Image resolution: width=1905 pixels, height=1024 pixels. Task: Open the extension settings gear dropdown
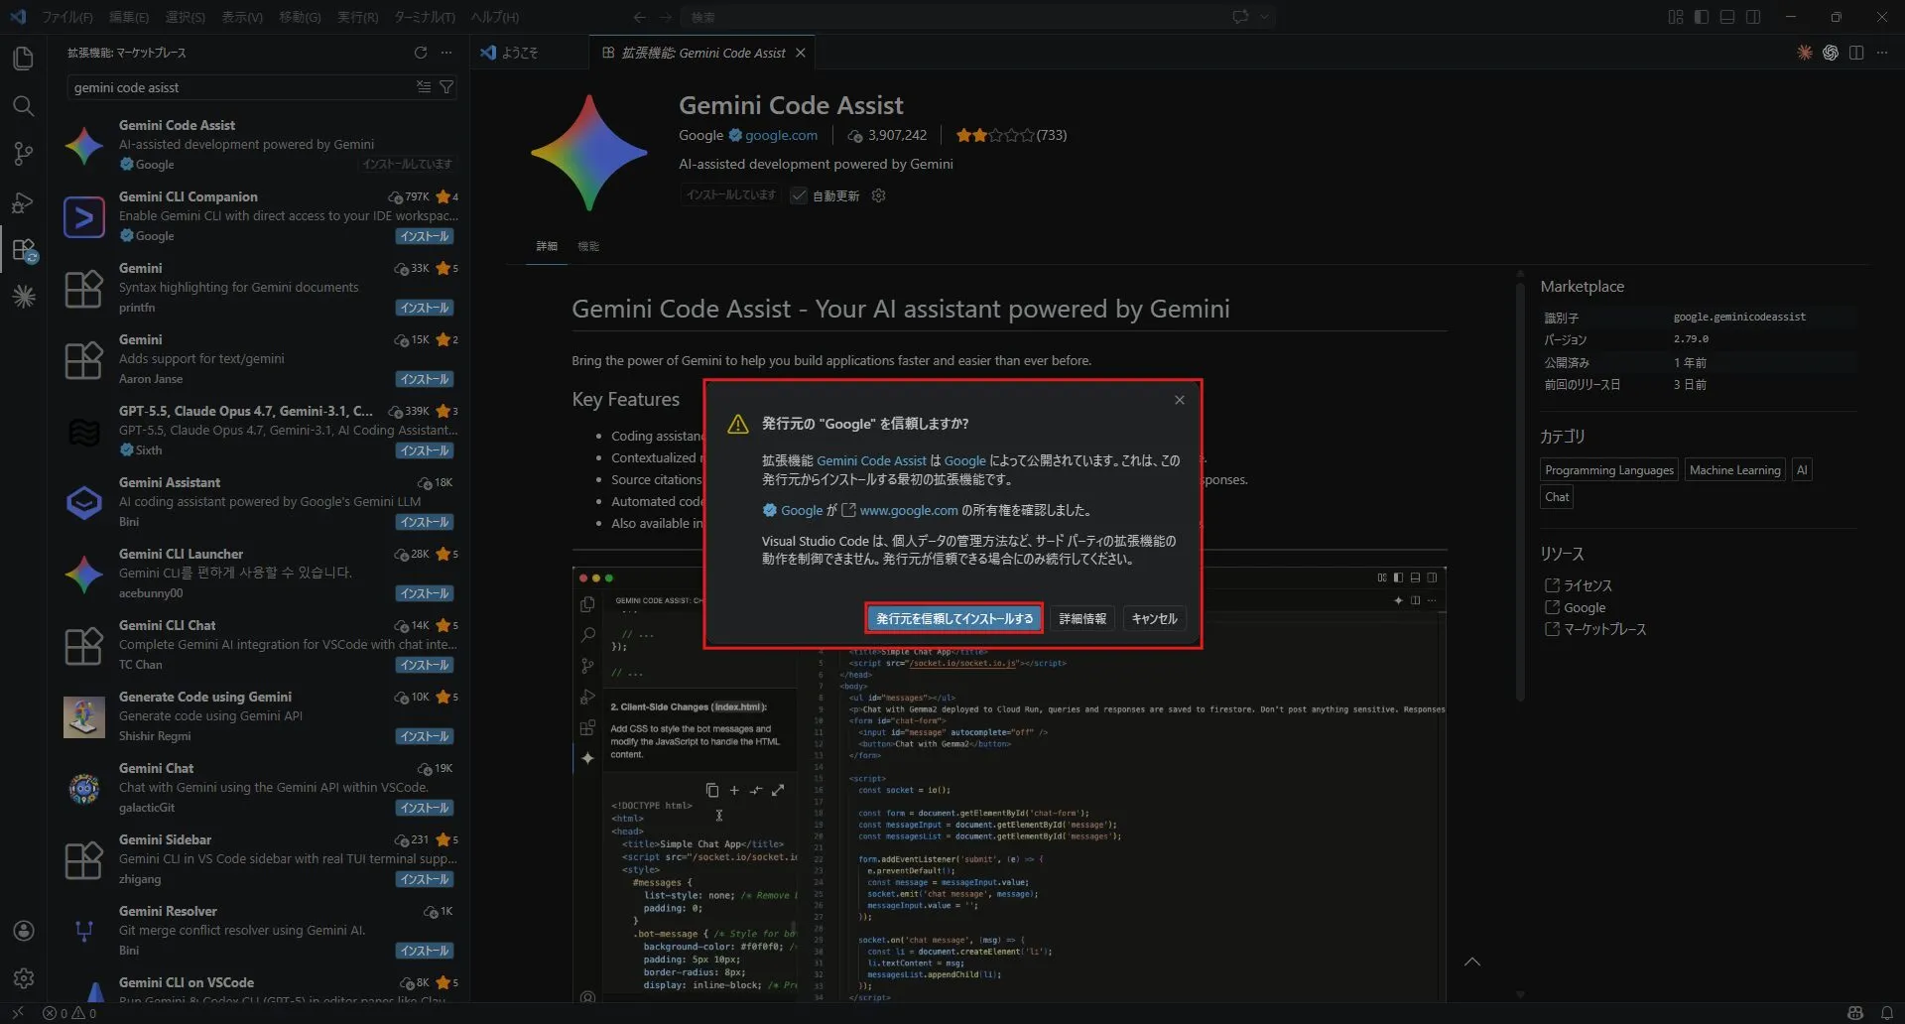(878, 195)
